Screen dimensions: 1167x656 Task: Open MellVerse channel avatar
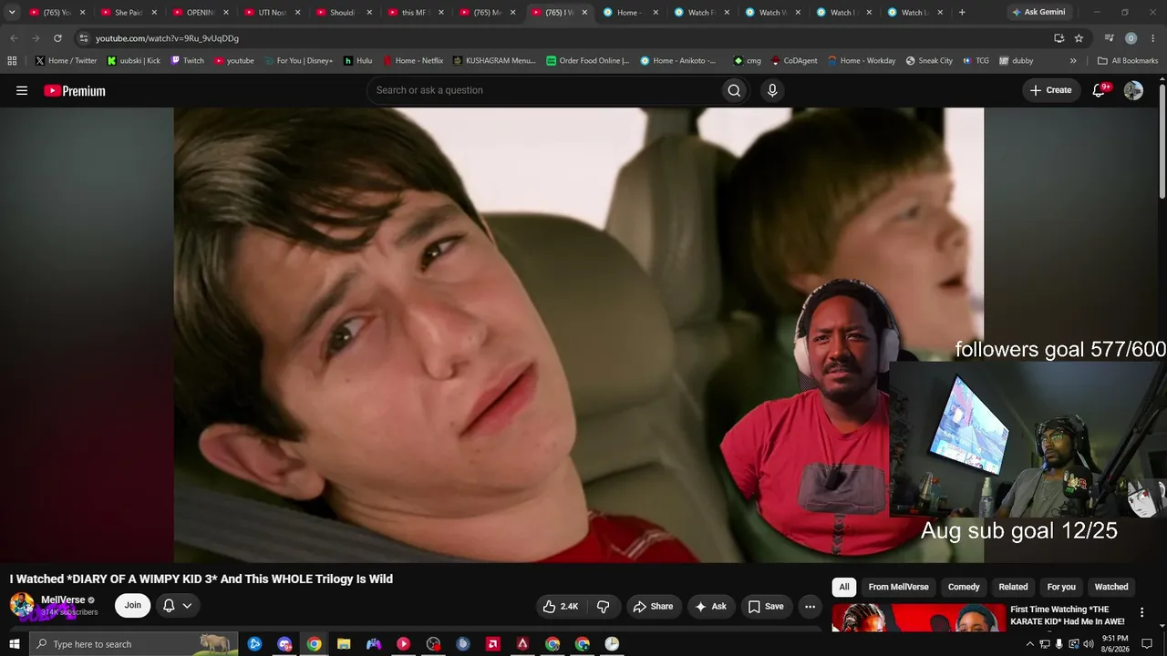[x=22, y=605]
